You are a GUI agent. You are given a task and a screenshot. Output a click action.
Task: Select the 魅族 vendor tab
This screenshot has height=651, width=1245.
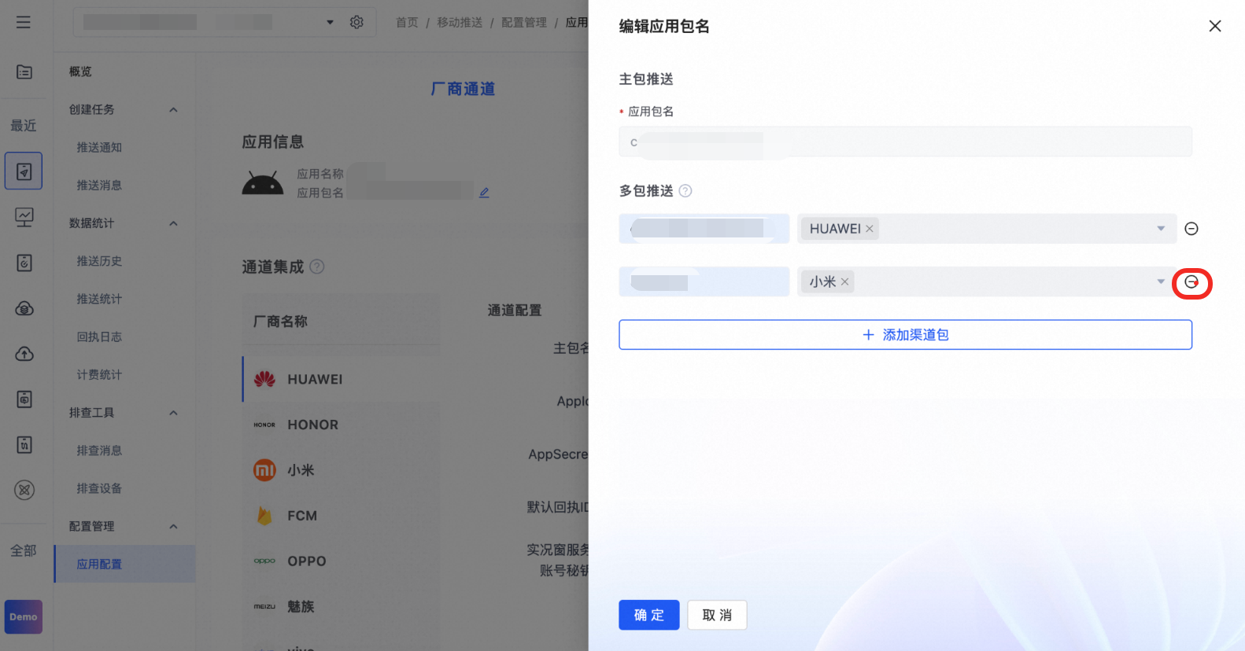(341, 607)
